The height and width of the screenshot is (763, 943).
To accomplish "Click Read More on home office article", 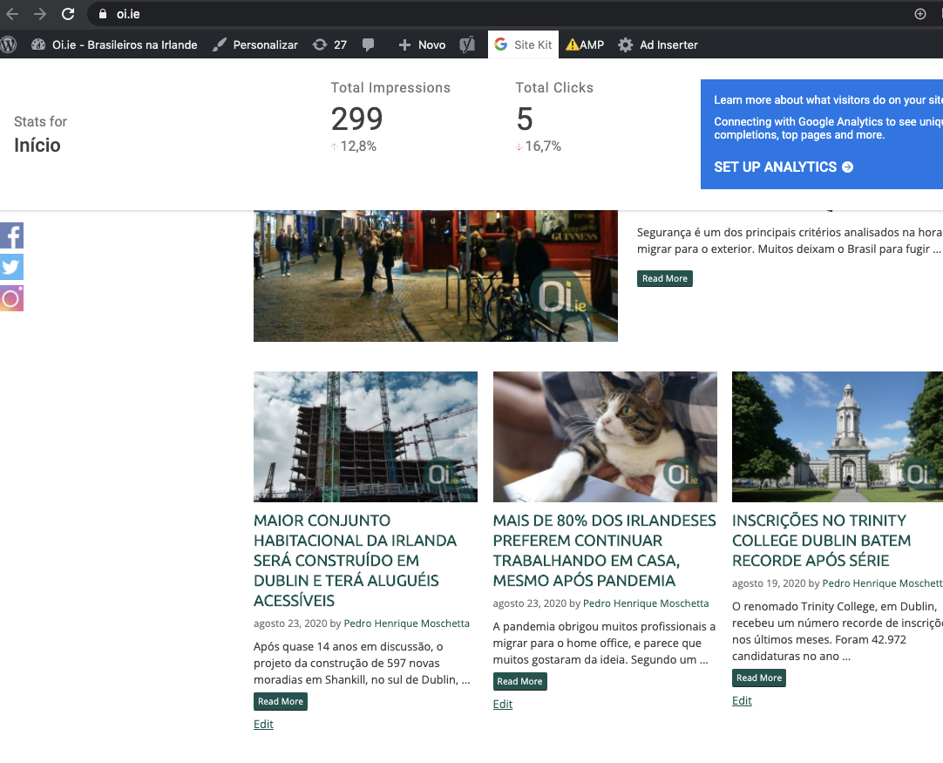I will pyautogui.click(x=519, y=681).
